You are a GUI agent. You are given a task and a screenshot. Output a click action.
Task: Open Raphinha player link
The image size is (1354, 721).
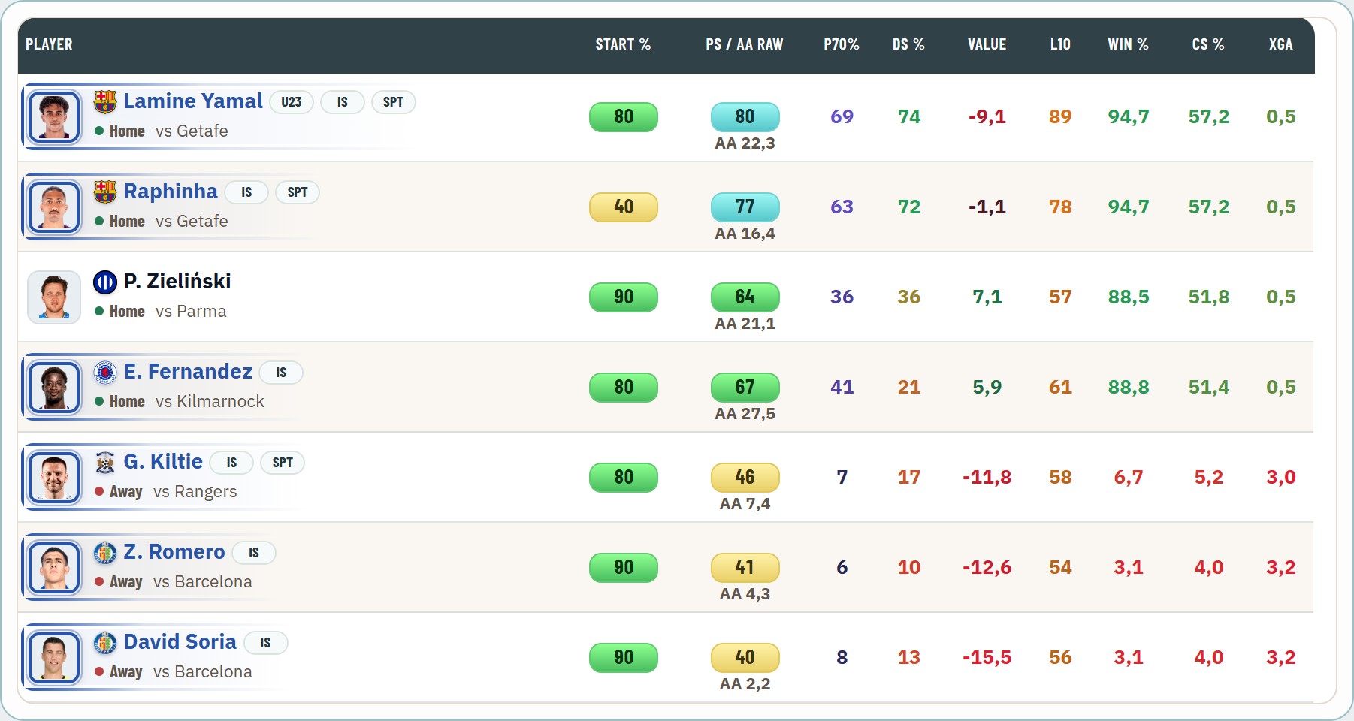point(171,192)
